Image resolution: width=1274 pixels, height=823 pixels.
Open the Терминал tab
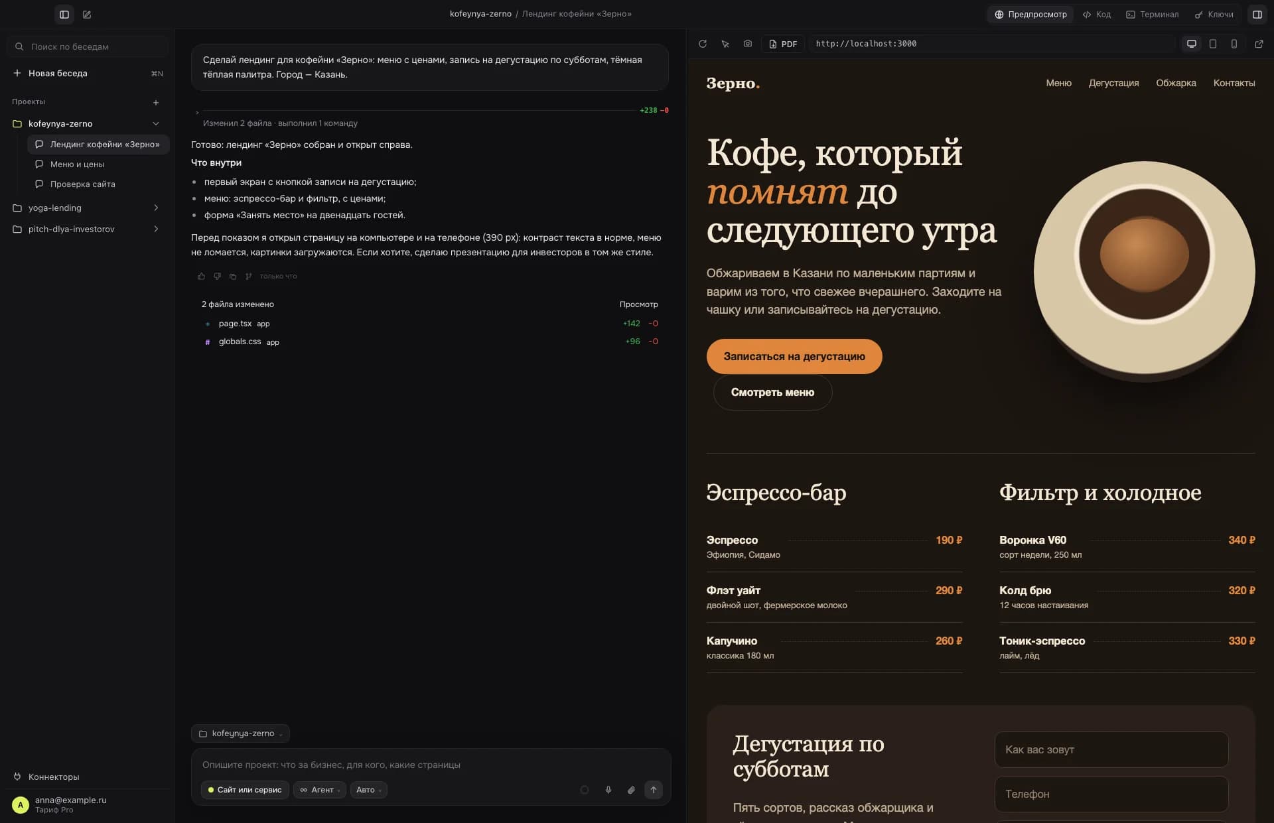click(x=1153, y=14)
